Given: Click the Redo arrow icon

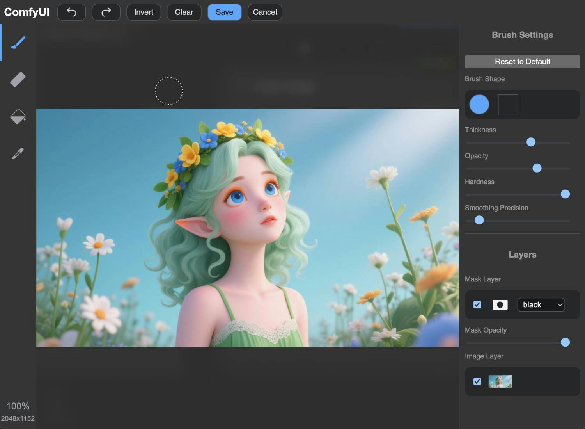Looking at the screenshot, I should click(106, 12).
